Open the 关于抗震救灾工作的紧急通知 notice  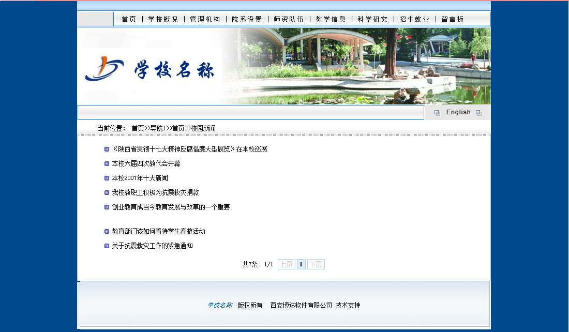click(152, 246)
